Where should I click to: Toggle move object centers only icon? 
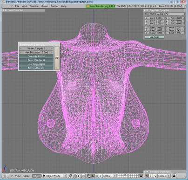point(83,176)
